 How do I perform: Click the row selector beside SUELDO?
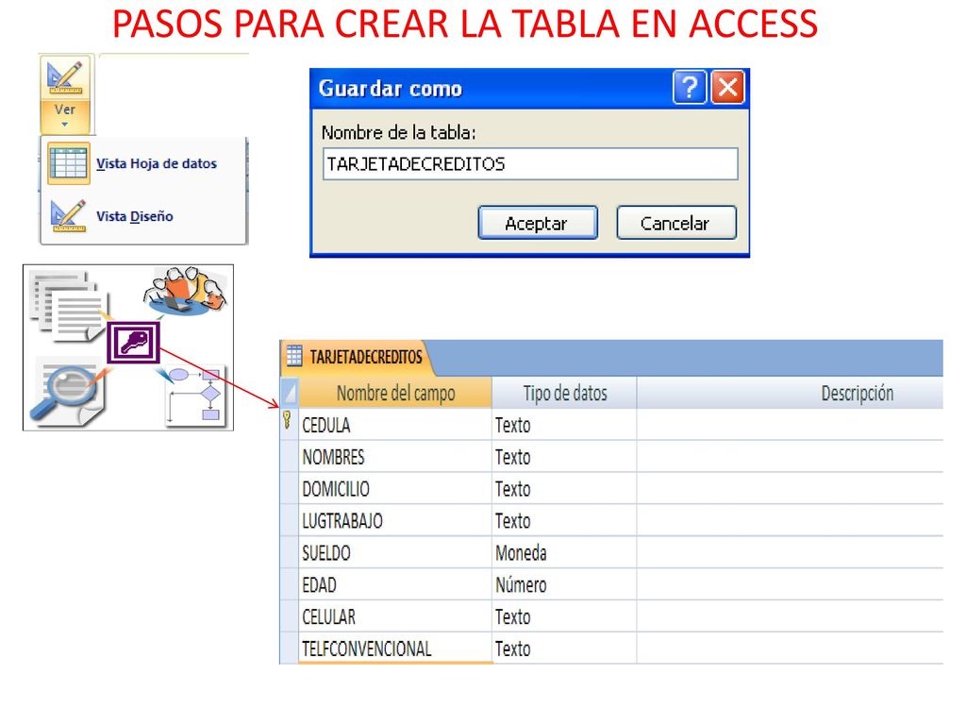point(289,553)
